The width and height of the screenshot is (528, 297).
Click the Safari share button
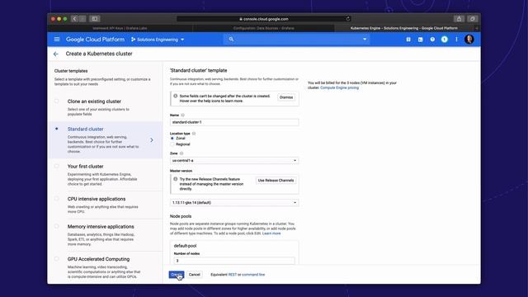tap(459, 19)
